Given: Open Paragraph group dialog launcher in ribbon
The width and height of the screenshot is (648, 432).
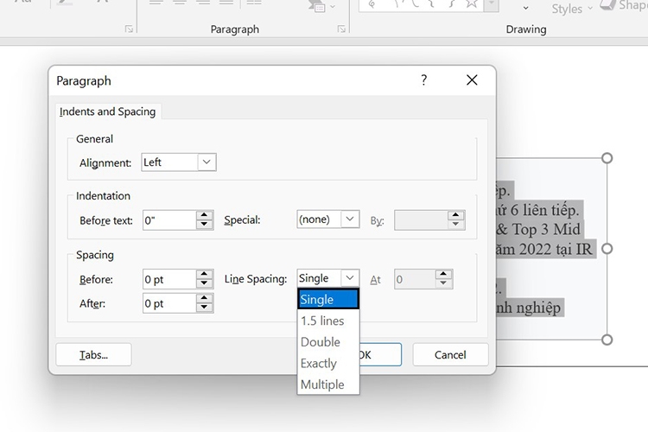Looking at the screenshot, I should 341,29.
